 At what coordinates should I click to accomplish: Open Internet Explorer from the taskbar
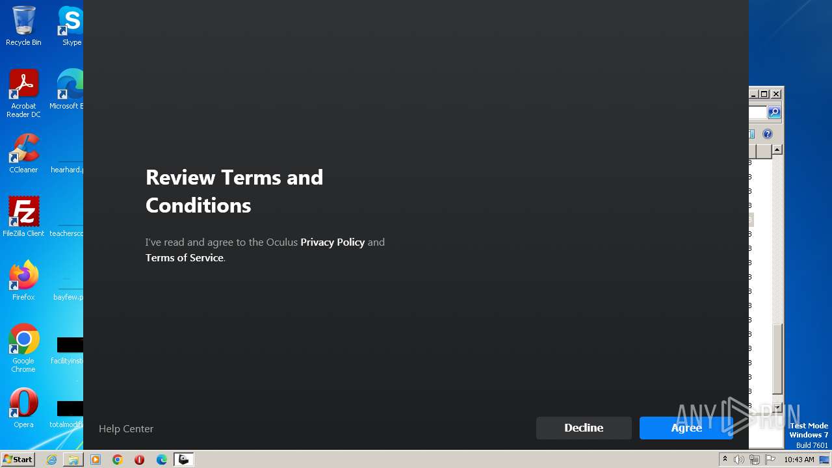[51, 460]
